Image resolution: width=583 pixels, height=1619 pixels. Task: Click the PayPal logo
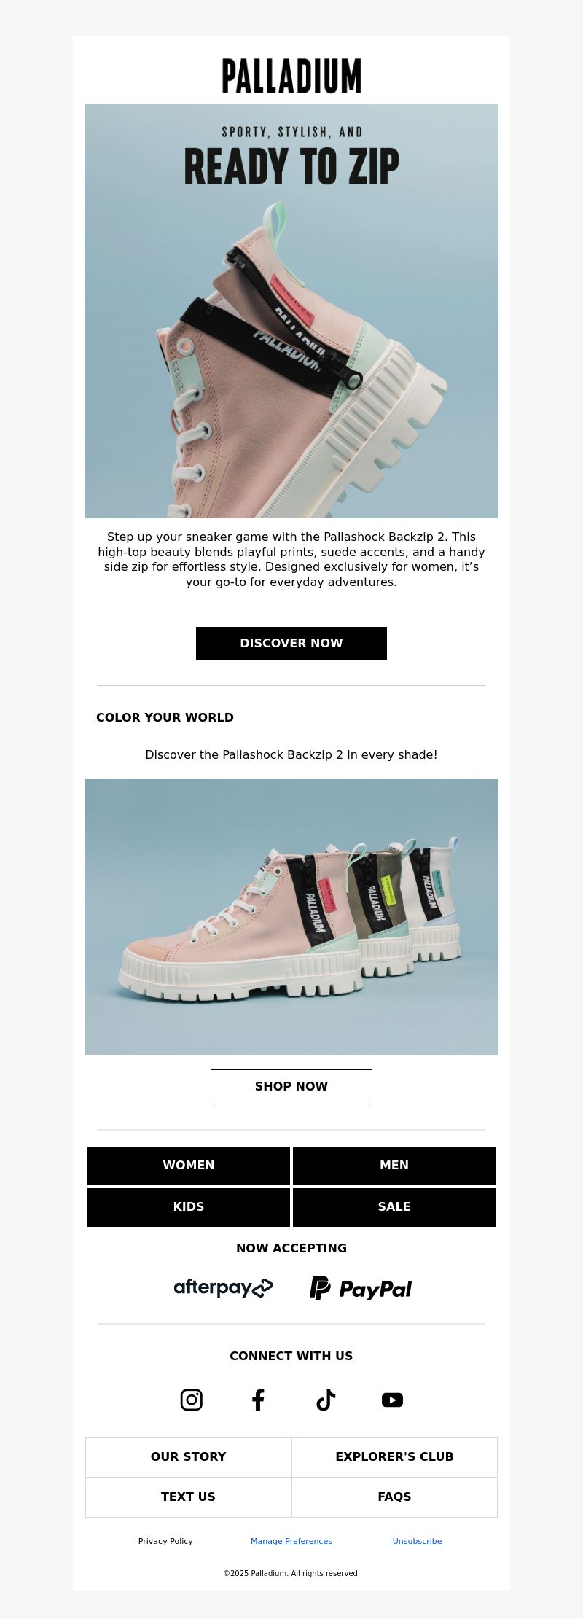click(361, 1288)
